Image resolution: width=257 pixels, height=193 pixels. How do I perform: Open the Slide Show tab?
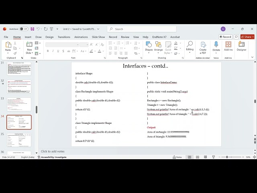coord(98,37)
